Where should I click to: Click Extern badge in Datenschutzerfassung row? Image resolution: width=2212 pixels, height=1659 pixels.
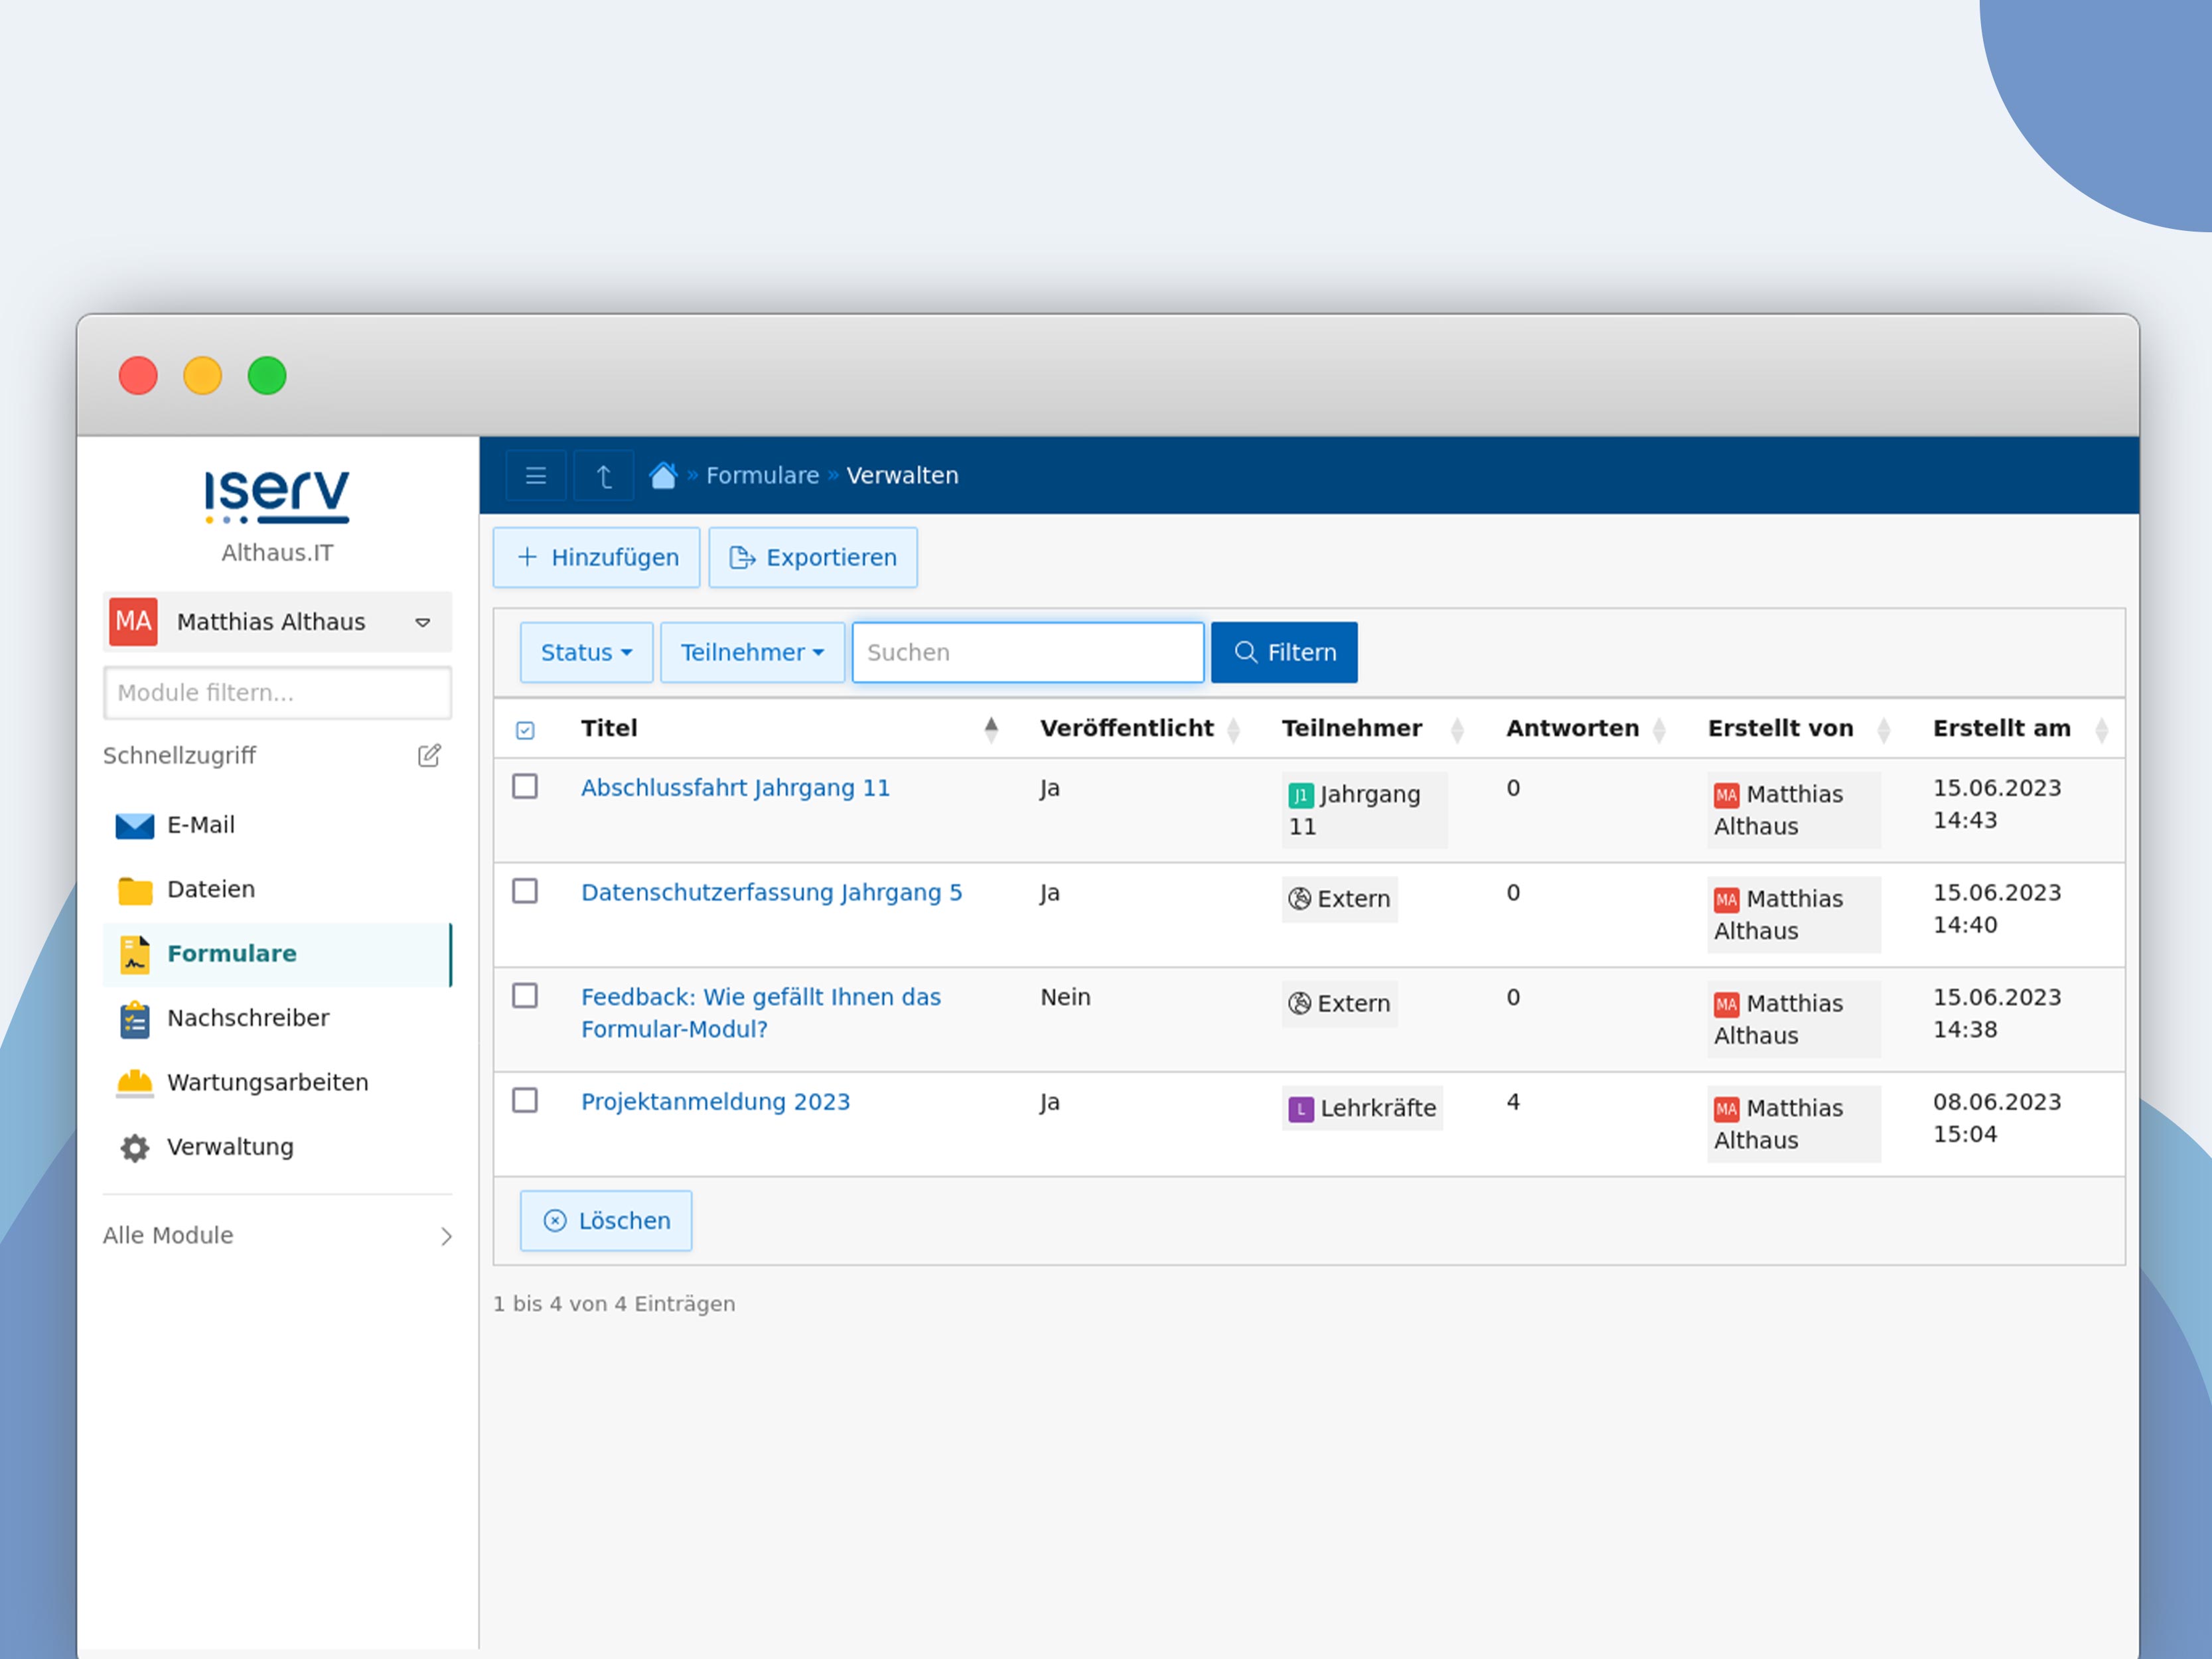point(1339,899)
